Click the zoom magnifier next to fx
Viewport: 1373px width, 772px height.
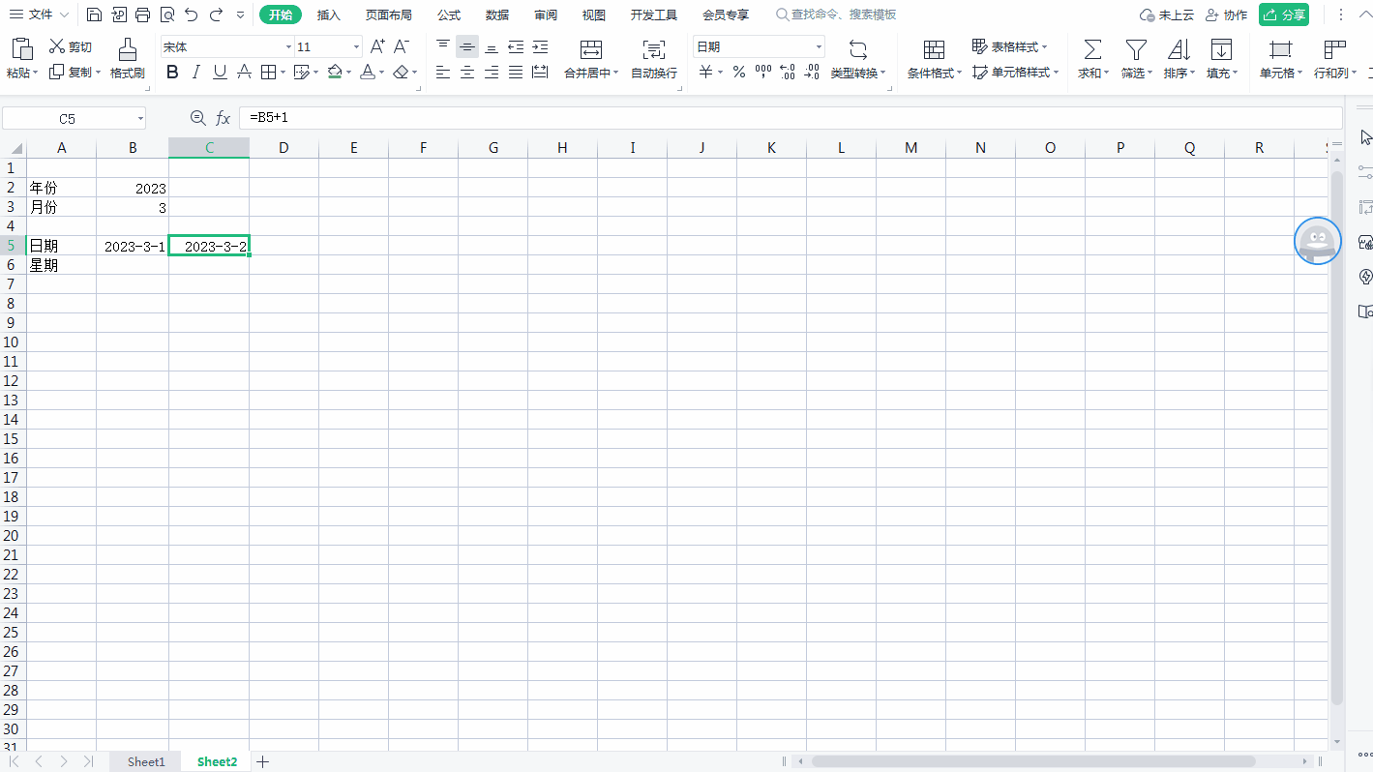[197, 118]
